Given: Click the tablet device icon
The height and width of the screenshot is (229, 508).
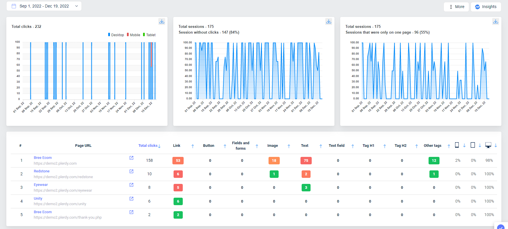Looking at the screenshot, I should 473,145.
